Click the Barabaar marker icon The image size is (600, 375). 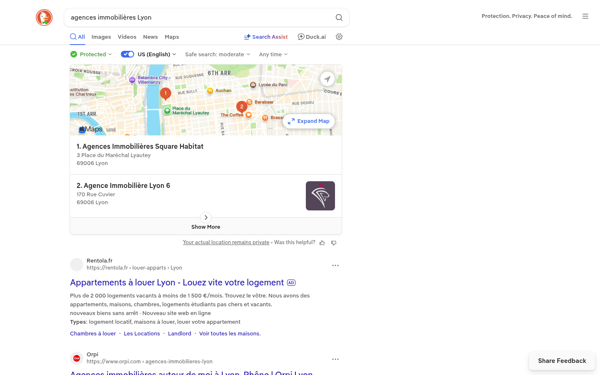pos(250,102)
